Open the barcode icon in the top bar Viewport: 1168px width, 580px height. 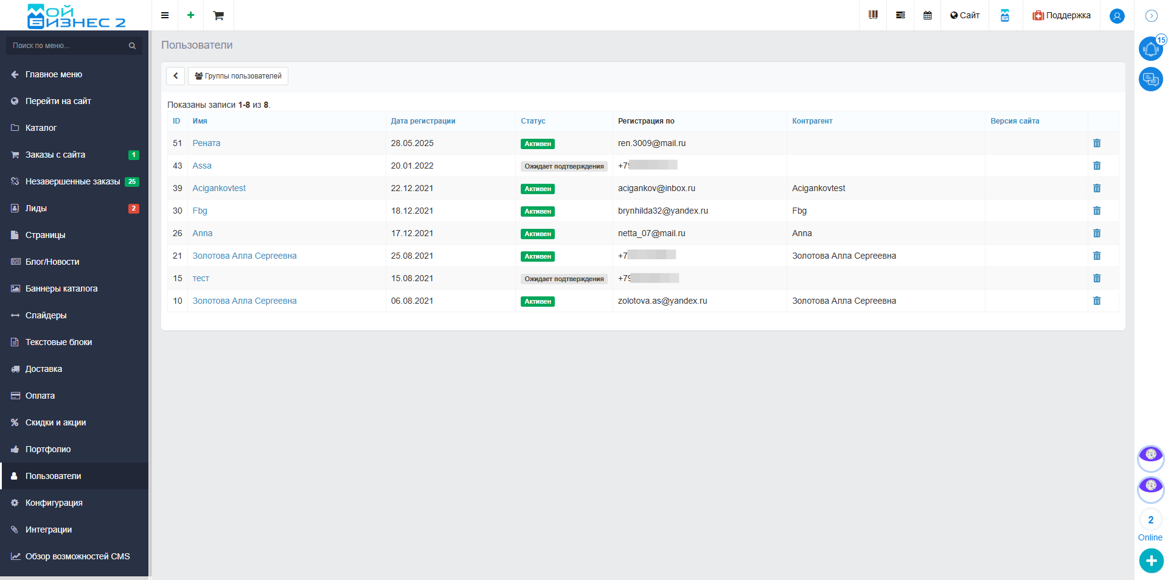[873, 15]
